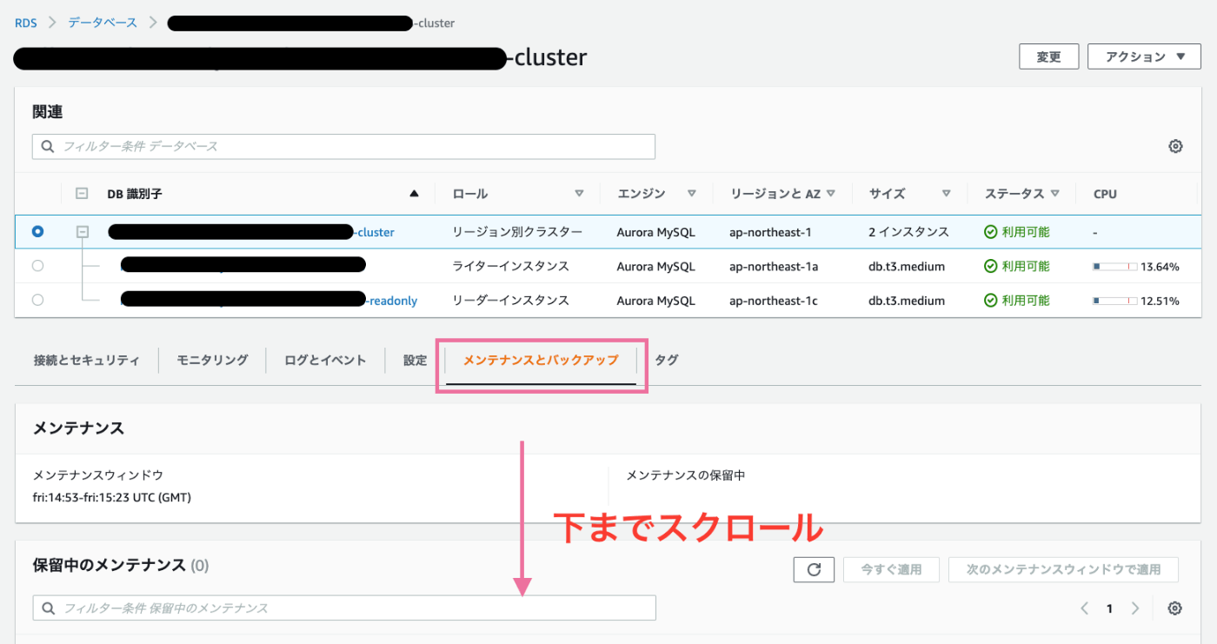Open the 設定 tab
Viewport: 1217px width, 644px height.
tap(415, 360)
